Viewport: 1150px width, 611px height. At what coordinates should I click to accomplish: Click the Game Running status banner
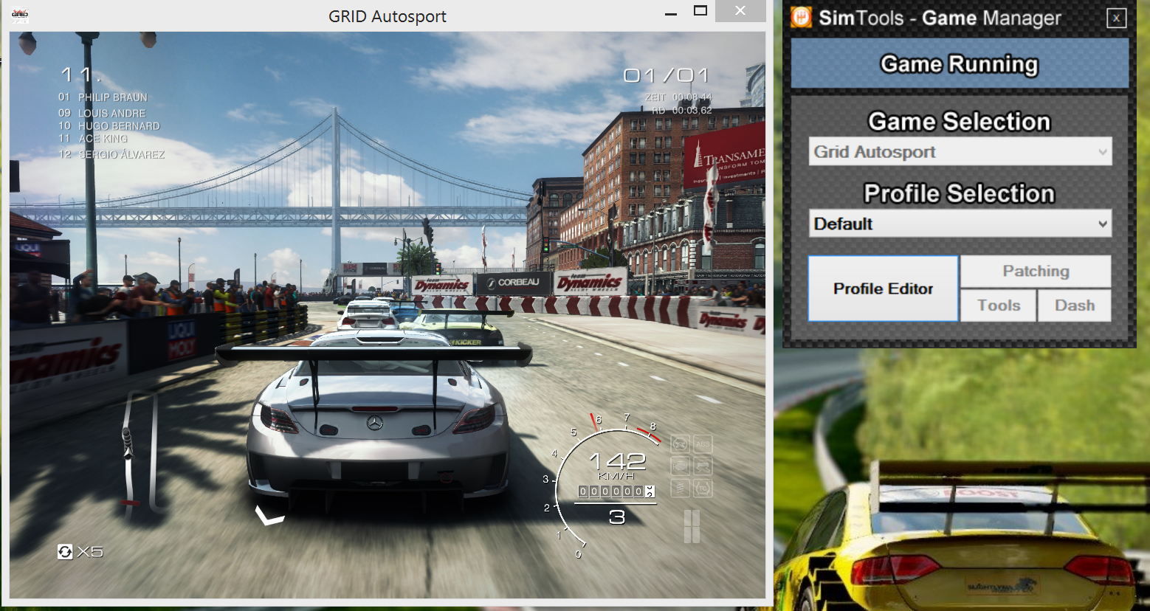(960, 64)
